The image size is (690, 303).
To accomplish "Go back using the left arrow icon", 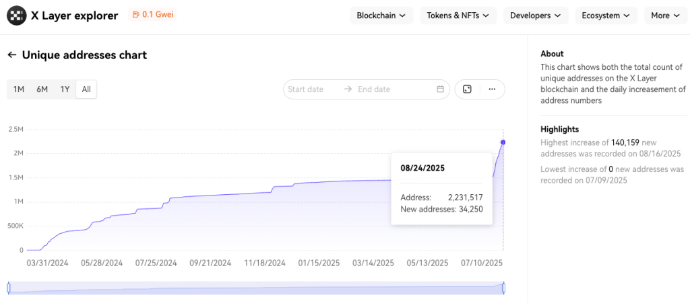I will point(11,55).
